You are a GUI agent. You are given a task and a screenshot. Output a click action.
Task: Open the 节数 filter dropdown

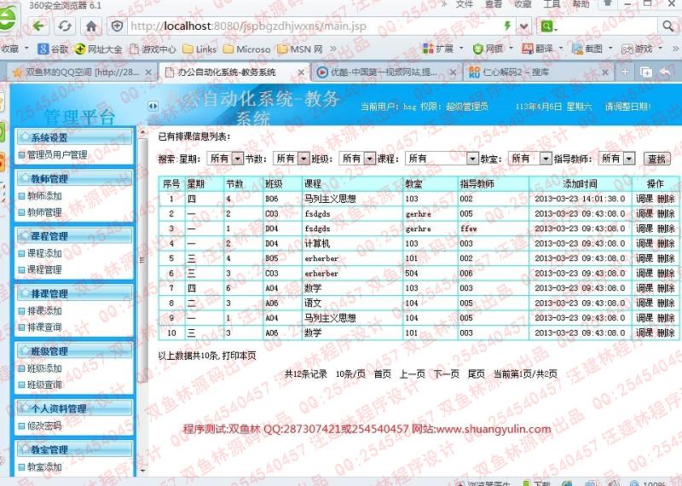[x=291, y=159]
